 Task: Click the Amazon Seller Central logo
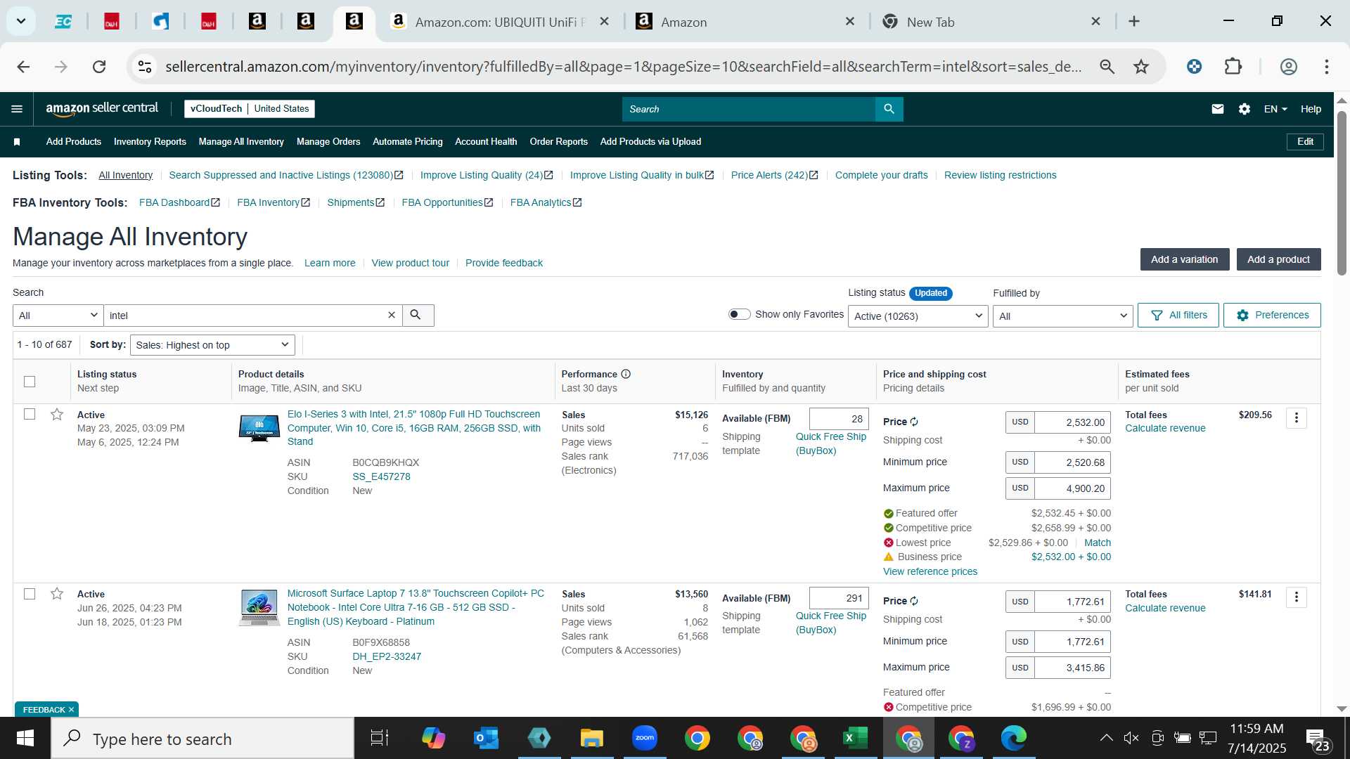click(x=102, y=108)
